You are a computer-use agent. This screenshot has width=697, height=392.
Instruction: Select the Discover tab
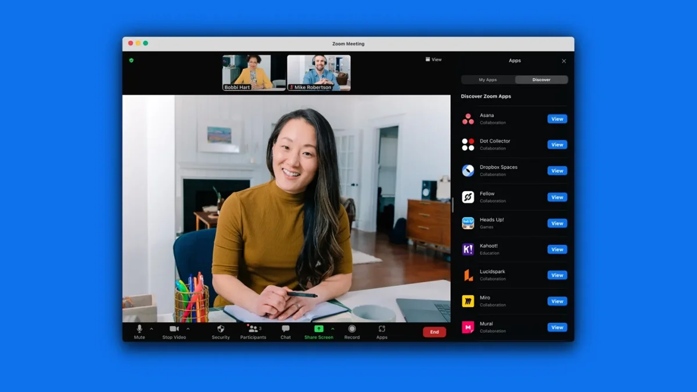tap(541, 80)
